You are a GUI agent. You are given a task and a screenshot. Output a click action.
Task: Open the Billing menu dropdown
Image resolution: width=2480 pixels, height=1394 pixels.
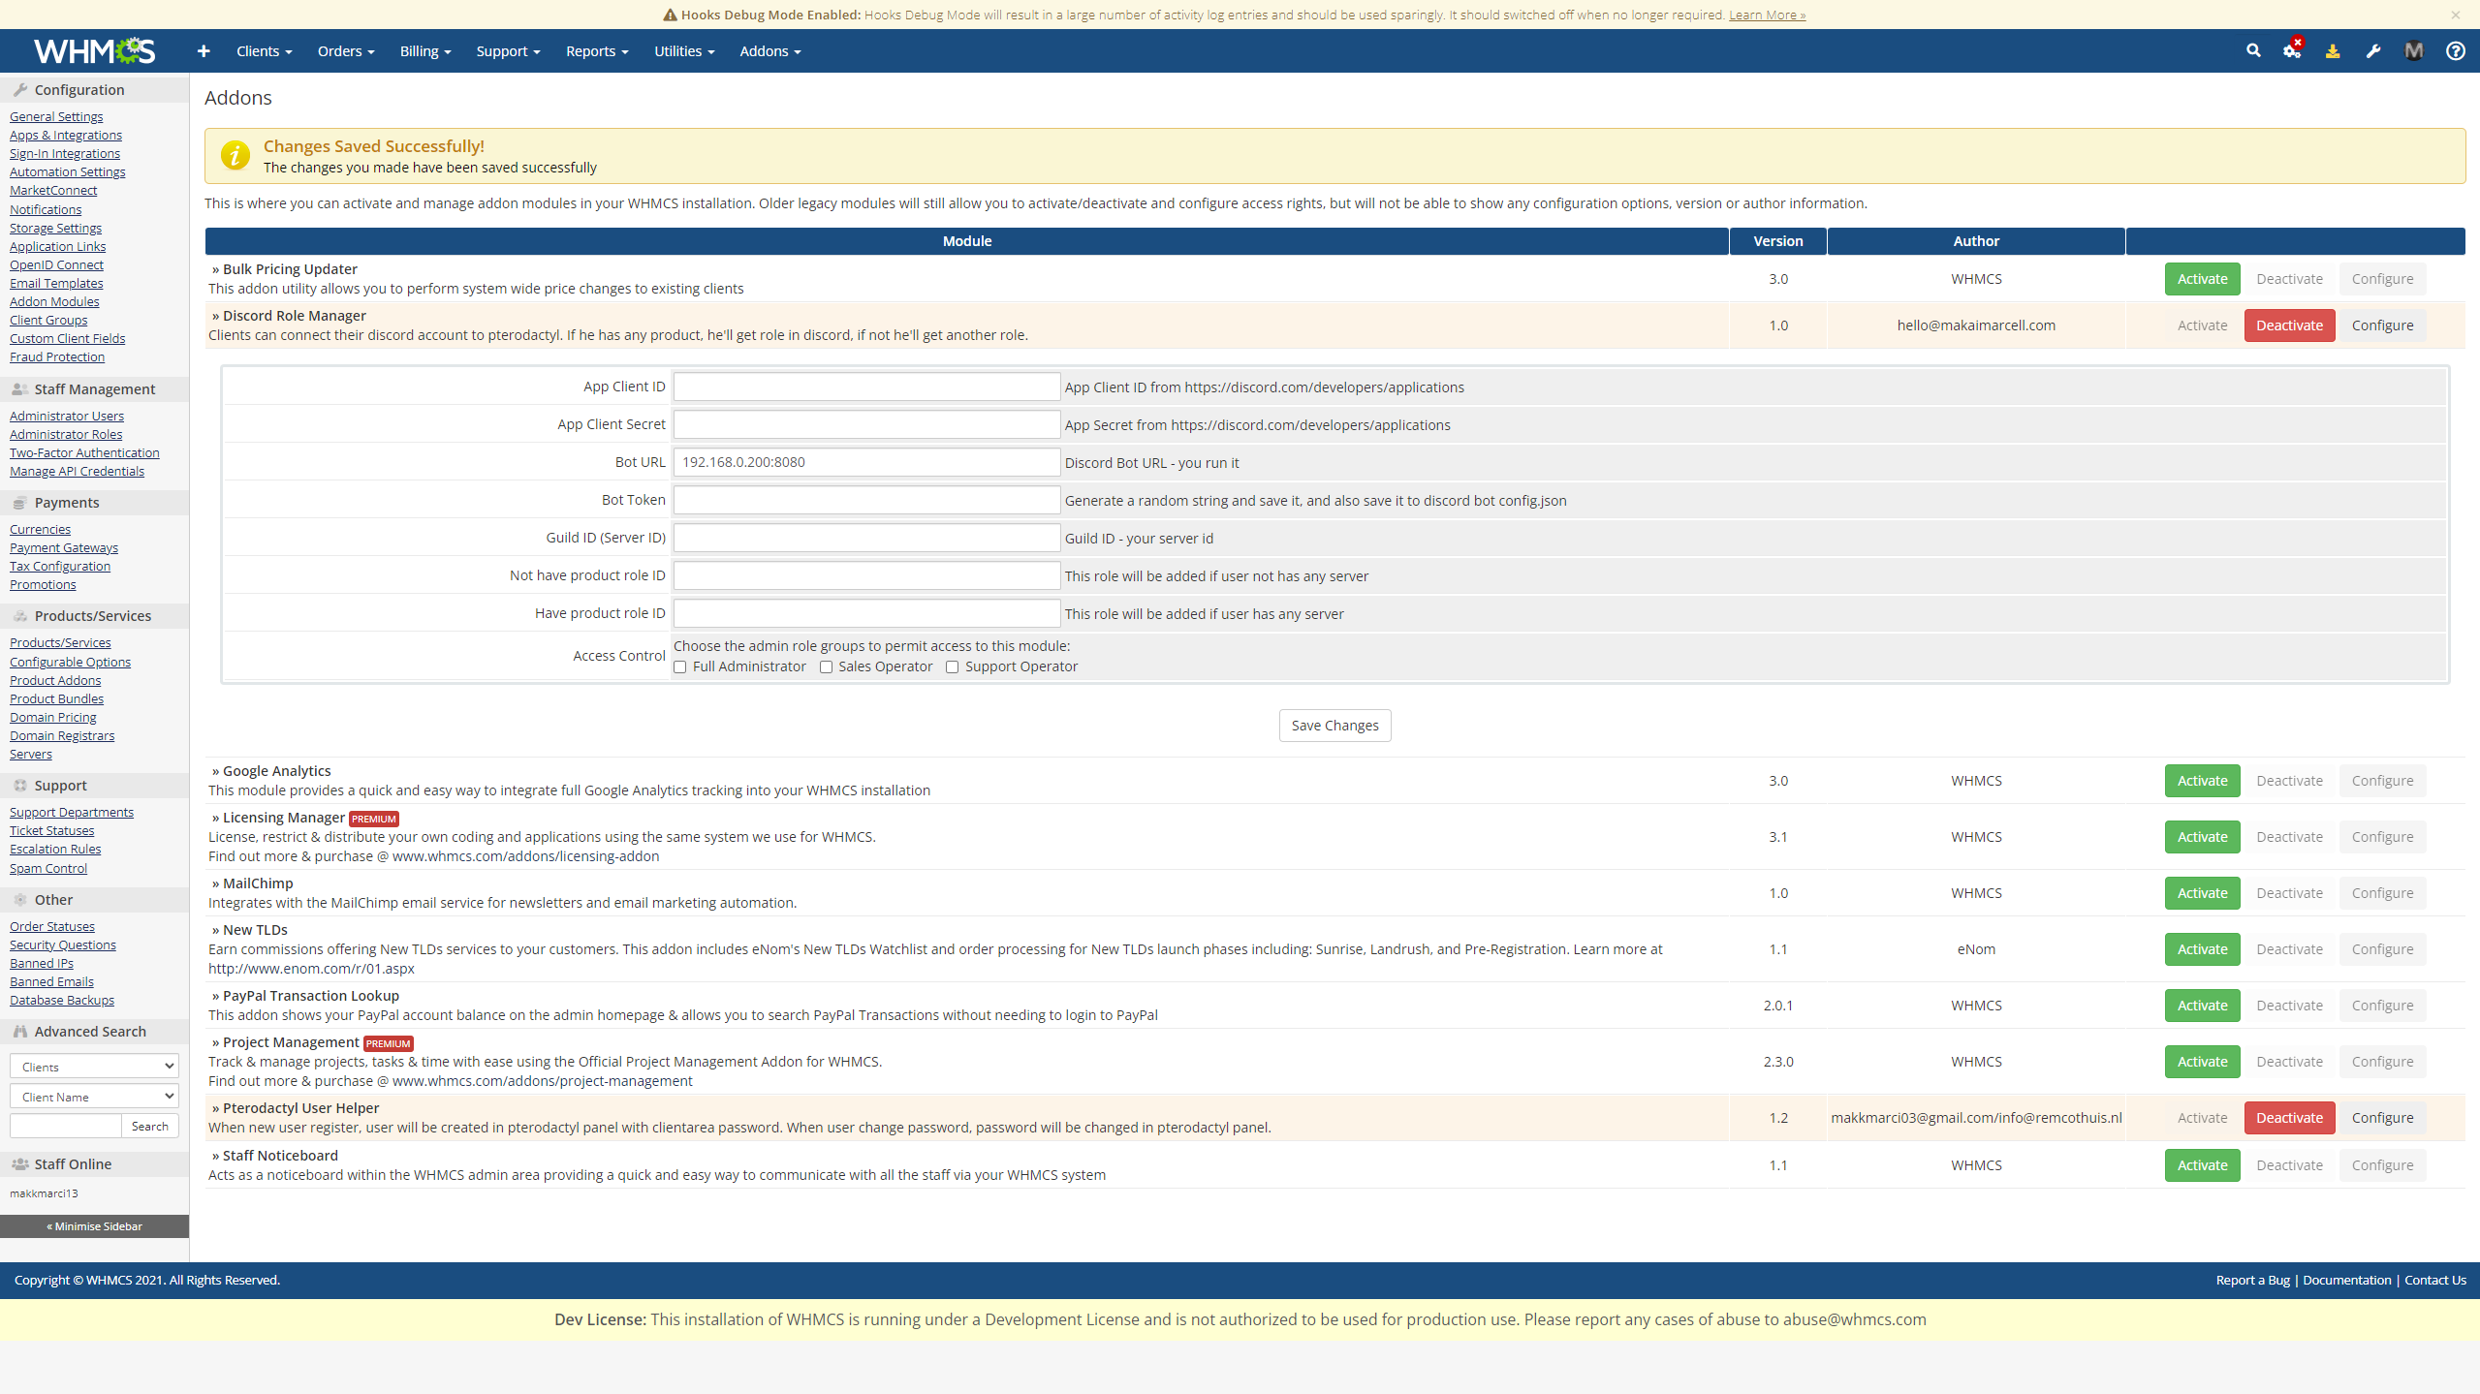[425, 51]
